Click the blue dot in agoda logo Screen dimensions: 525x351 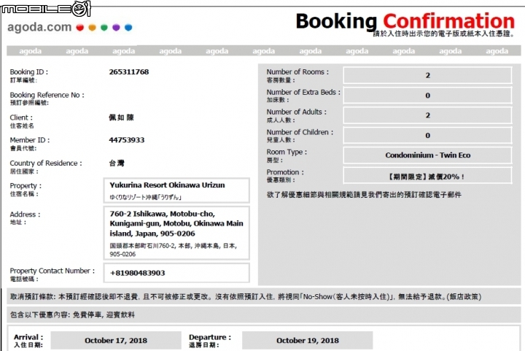pyautogui.click(x=128, y=28)
